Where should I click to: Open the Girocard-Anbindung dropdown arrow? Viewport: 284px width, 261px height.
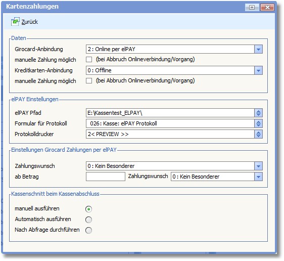258,49
